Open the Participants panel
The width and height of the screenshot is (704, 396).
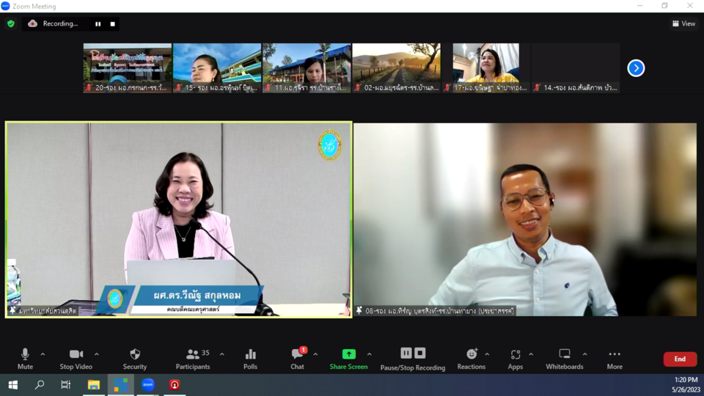(x=193, y=359)
